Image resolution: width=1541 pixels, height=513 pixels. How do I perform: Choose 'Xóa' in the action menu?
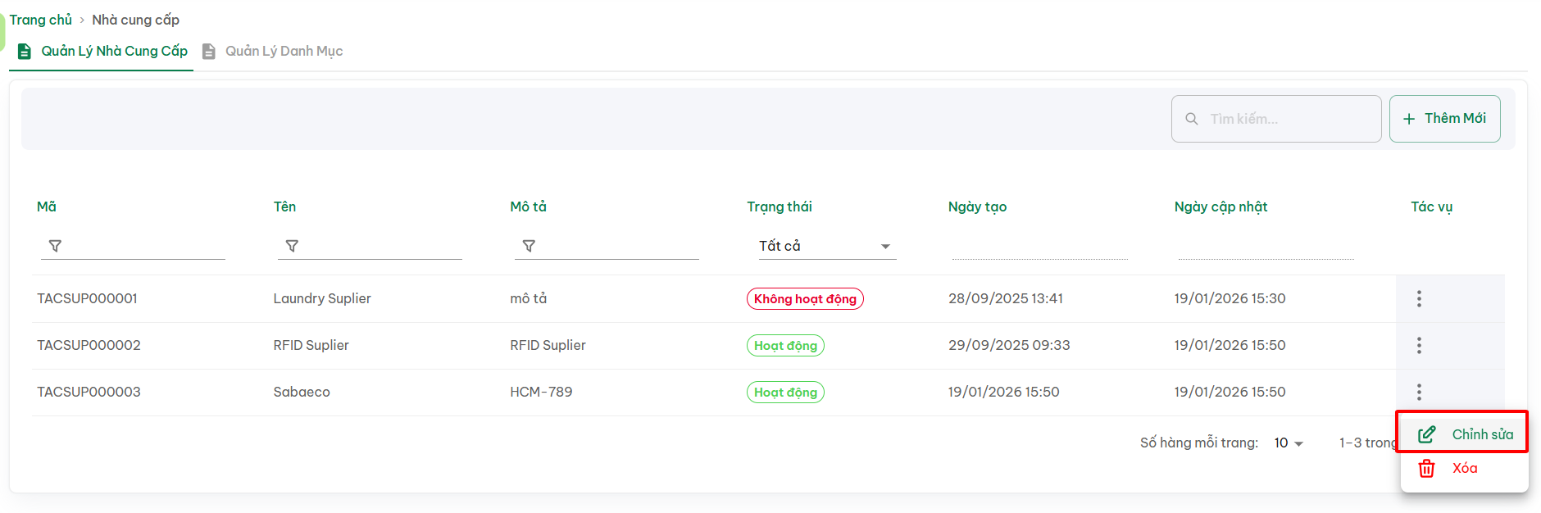1464,468
